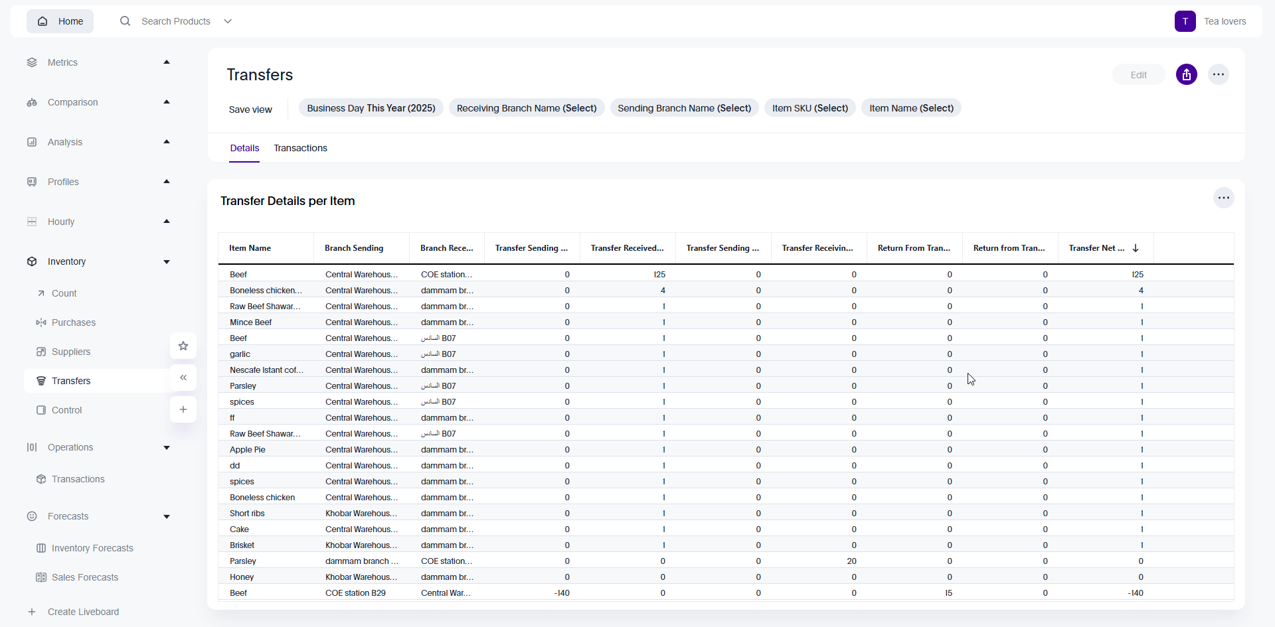Collapse the Forecasts sidebar section
Viewport: 1275px width, 627px height.
coord(167,516)
